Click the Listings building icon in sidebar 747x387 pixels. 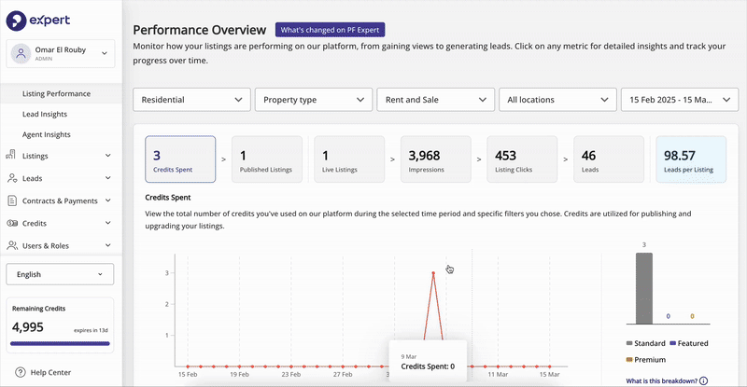tap(11, 155)
